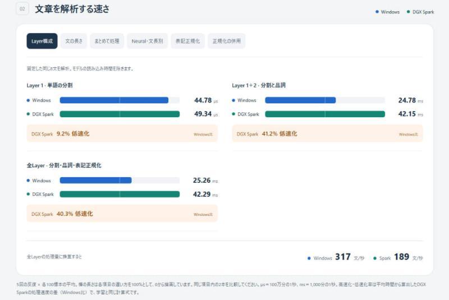This screenshot has width=449, height=300.
Task: Select the Layer構成 tab
Action: 42,41
